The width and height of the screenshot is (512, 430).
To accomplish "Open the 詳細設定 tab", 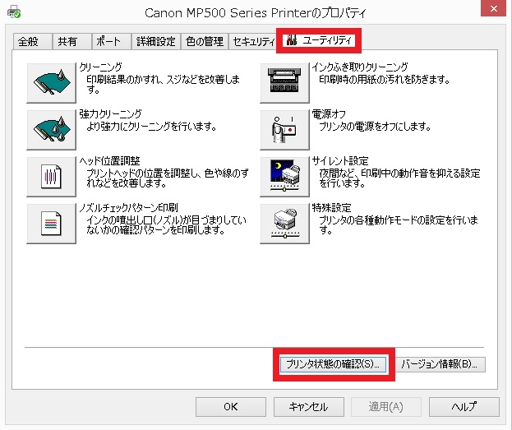I will point(156,41).
